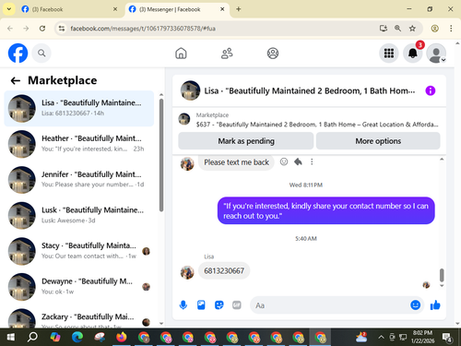
Task: Open a new browser tab
Action: click(x=239, y=9)
